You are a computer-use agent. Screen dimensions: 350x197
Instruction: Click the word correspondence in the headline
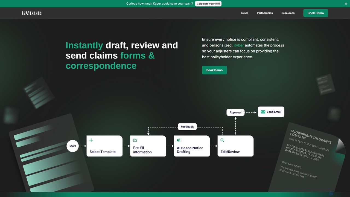101,66
